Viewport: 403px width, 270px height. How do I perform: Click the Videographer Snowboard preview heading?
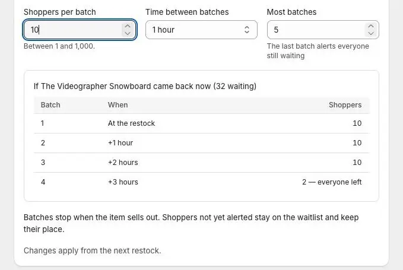click(145, 86)
